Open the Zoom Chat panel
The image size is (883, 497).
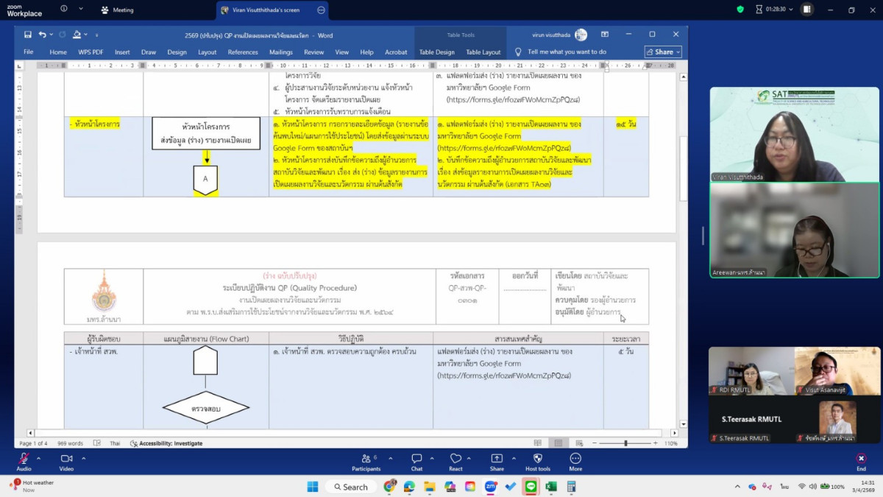416,459
